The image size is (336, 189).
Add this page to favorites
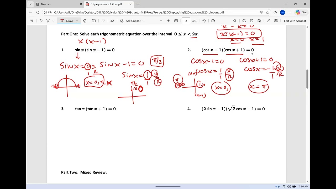(x=268, y=12)
